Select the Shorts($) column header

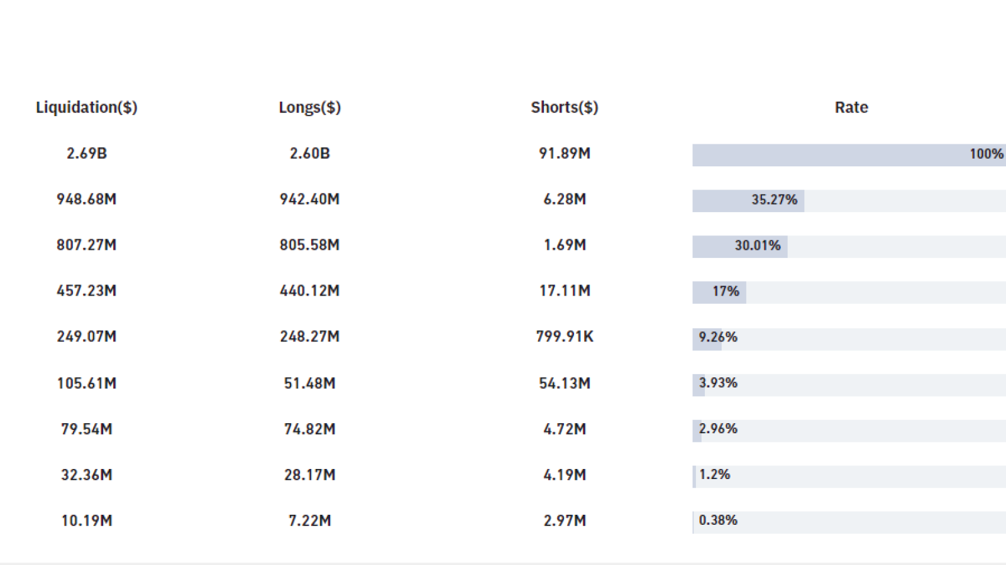(x=564, y=107)
